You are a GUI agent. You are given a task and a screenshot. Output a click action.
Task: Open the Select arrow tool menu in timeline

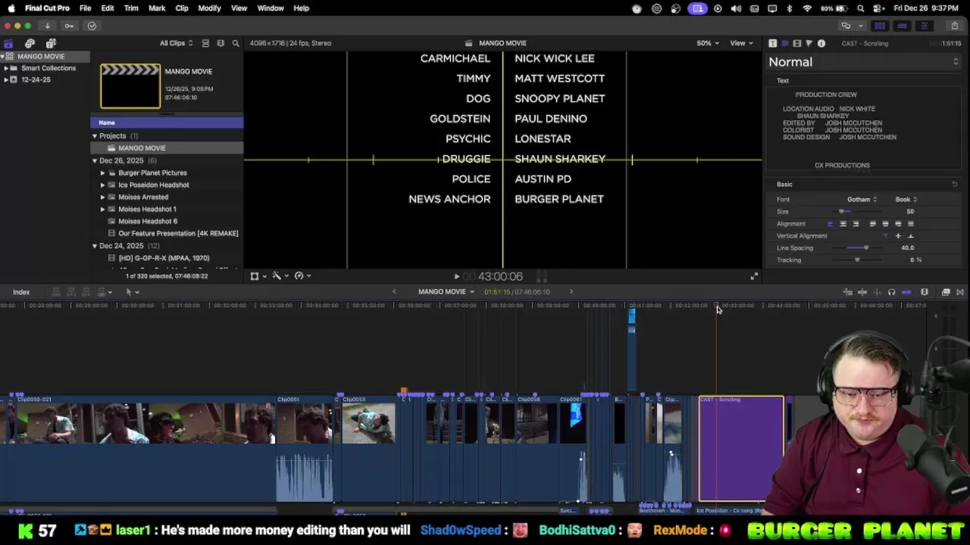click(x=132, y=292)
